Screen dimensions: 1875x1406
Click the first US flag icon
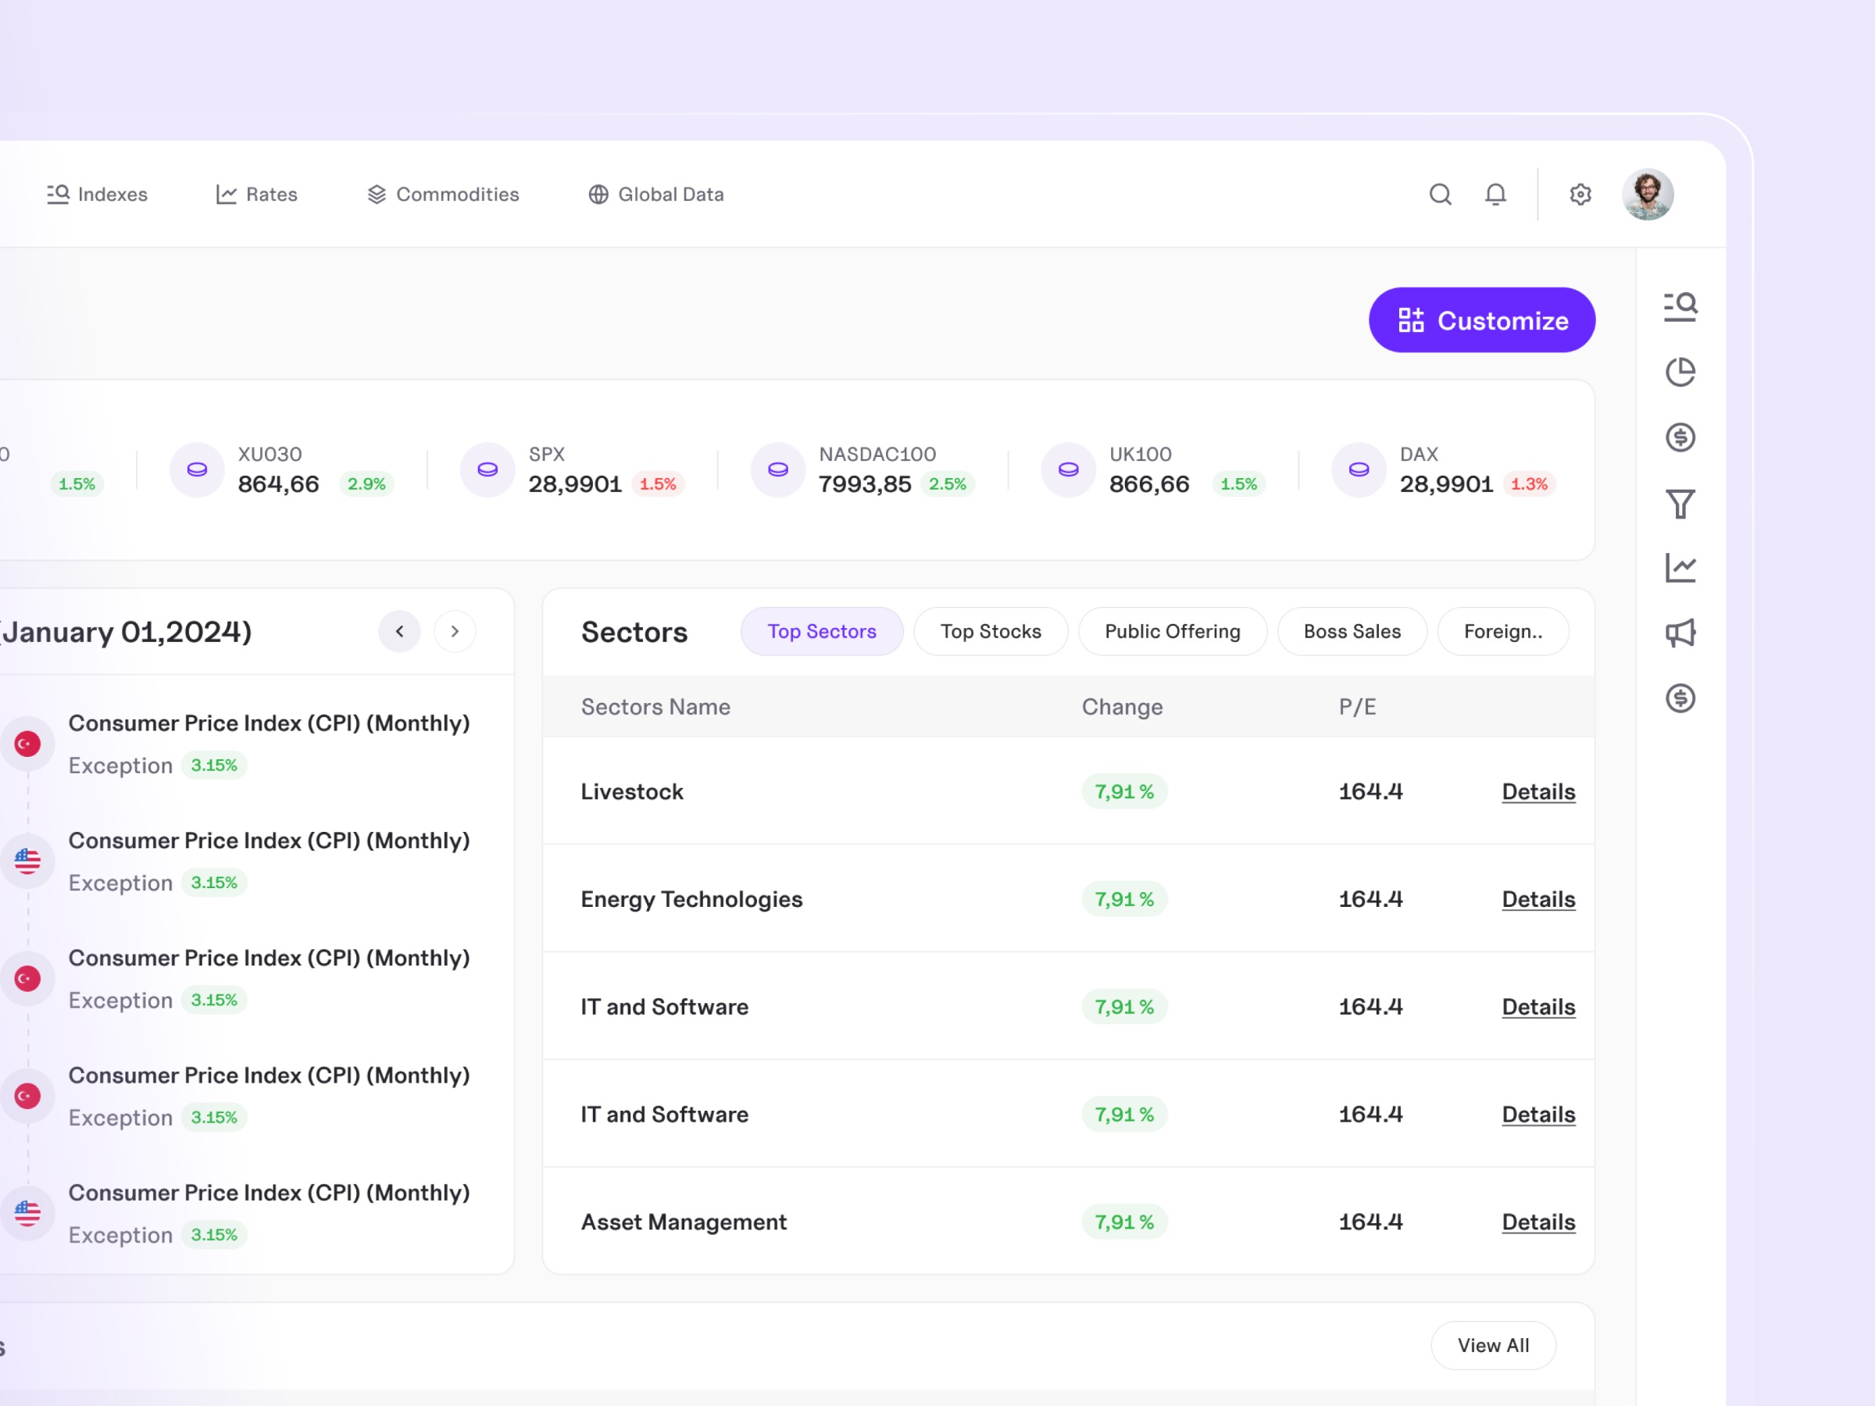pos(27,861)
